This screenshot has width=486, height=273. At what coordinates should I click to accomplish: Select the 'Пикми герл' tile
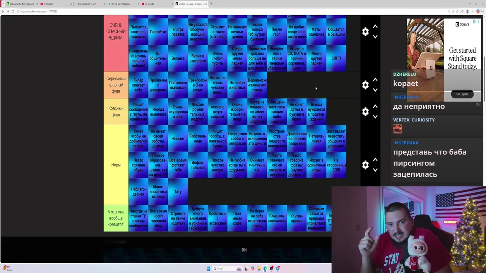tap(277, 32)
